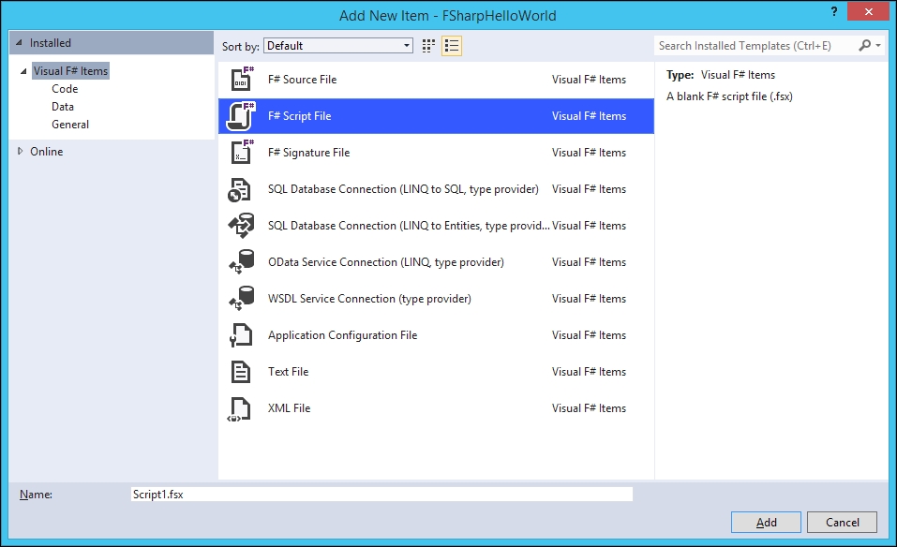
Task: Select the Text File icon
Action: tap(240, 372)
